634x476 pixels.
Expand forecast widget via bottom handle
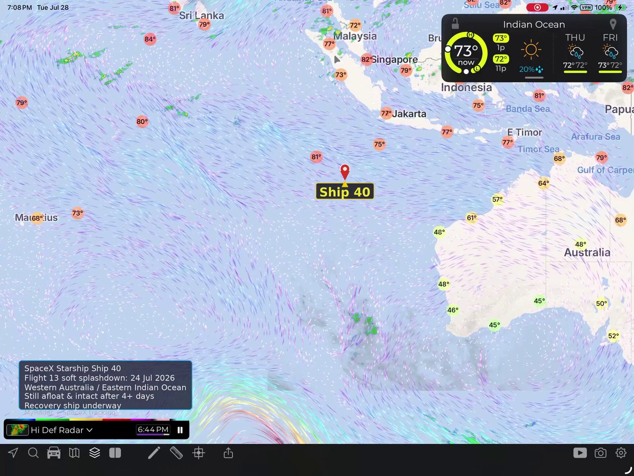tap(534, 77)
